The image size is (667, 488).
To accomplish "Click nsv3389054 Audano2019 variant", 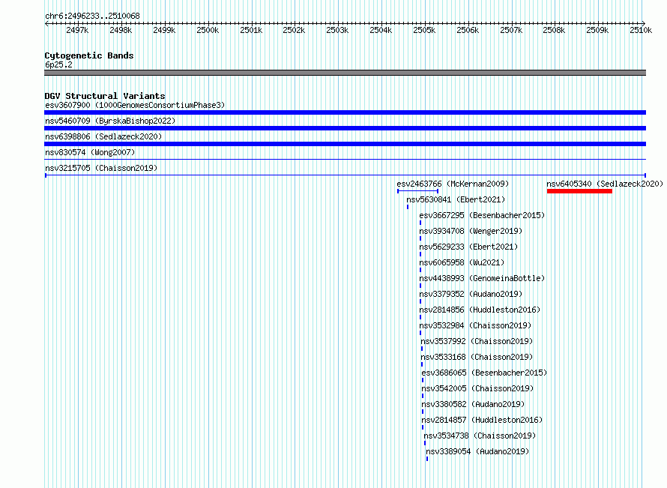I will (x=477, y=451).
